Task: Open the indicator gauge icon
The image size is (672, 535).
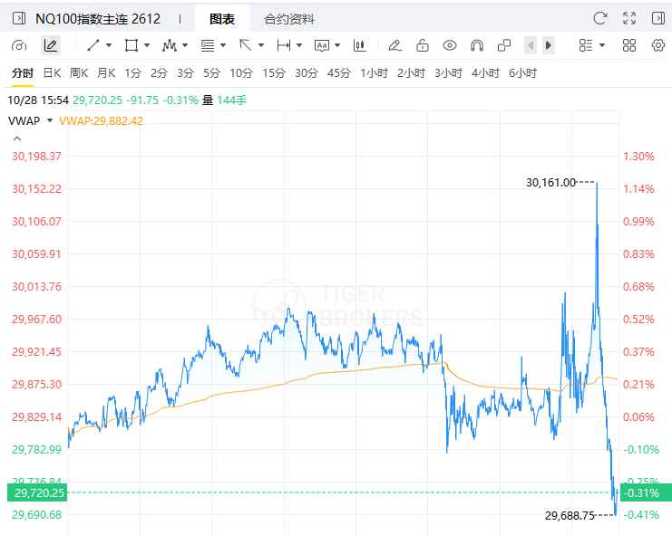Action: [19, 45]
